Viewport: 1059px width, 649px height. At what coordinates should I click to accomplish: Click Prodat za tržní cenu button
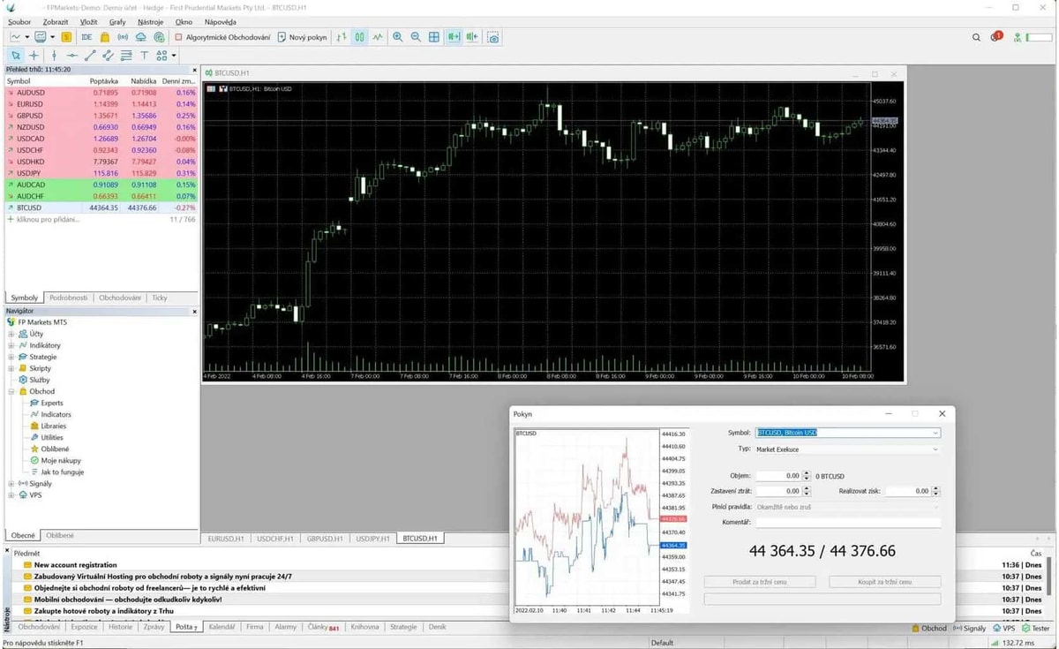tap(759, 582)
